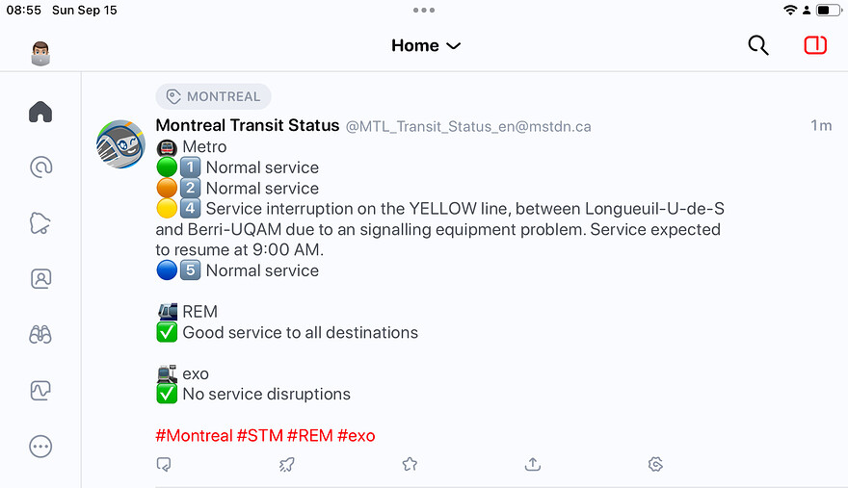Reply to the Montreal Transit Status post

pyautogui.click(x=164, y=464)
